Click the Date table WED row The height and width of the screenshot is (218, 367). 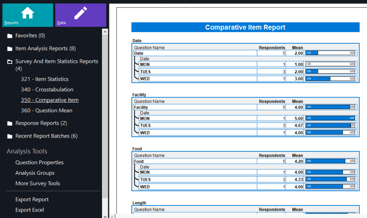click(248, 79)
